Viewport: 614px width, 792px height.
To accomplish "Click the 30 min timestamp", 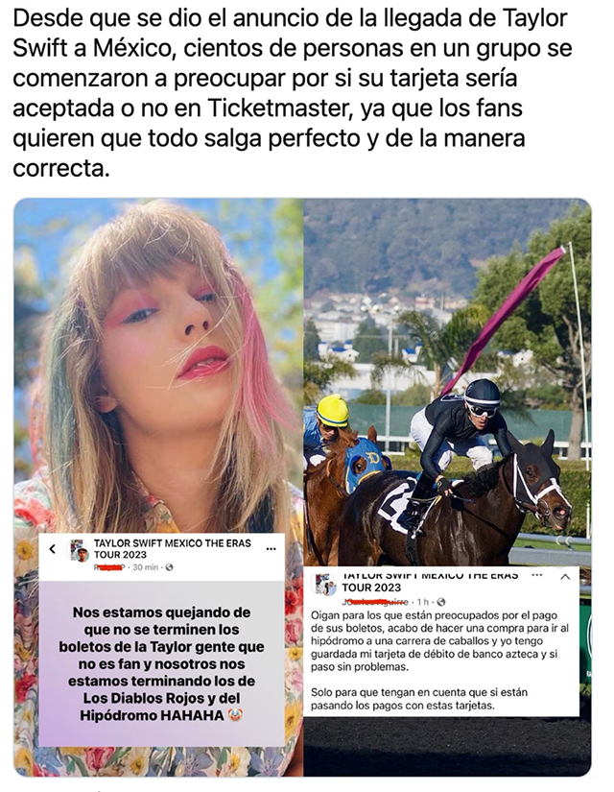I will pyautogui.click(x=146, y=567).
